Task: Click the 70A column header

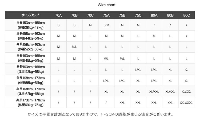Action: pyautogui.click(x=58, y=15)
